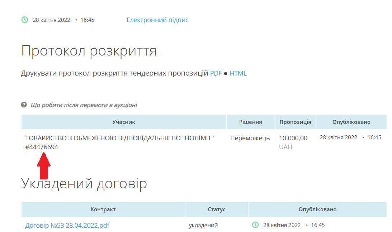Click the Рішення column header

(x=250, y=122)
